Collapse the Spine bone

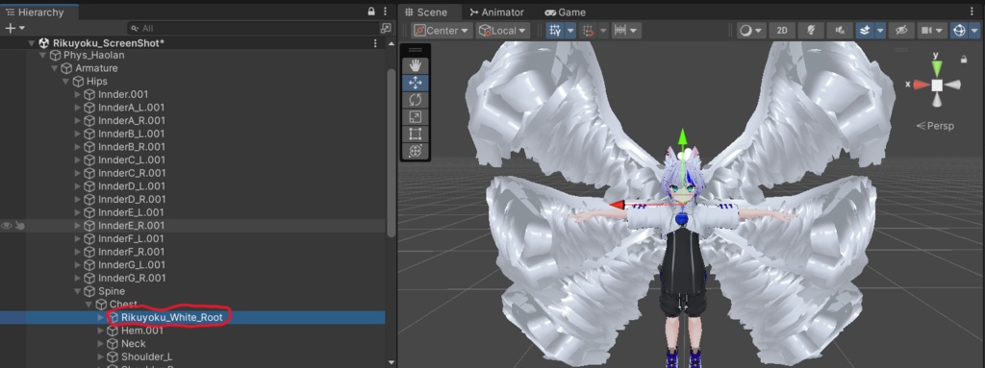point(78,291)
